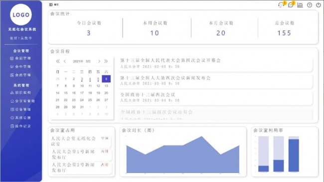
Task: Go to next month in calendar
Action: 99,61
